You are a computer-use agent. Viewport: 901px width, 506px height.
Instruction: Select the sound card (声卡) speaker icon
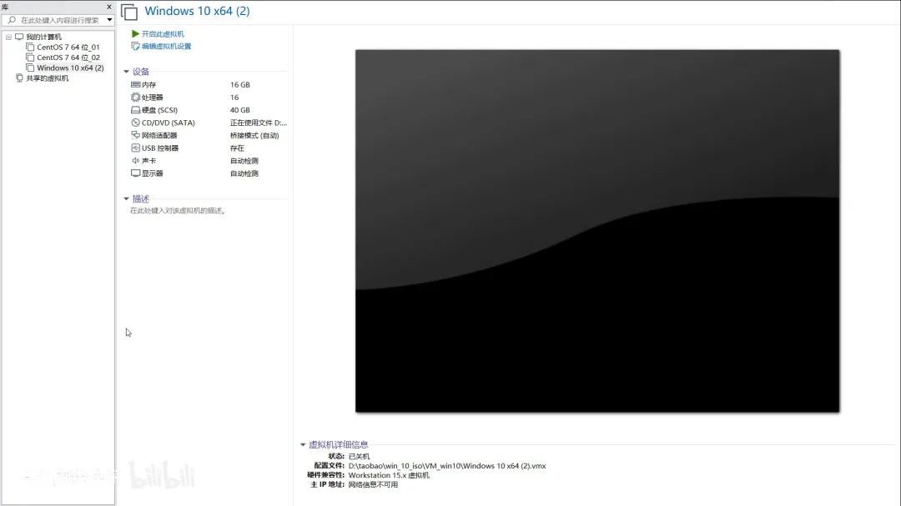(136, 160)
